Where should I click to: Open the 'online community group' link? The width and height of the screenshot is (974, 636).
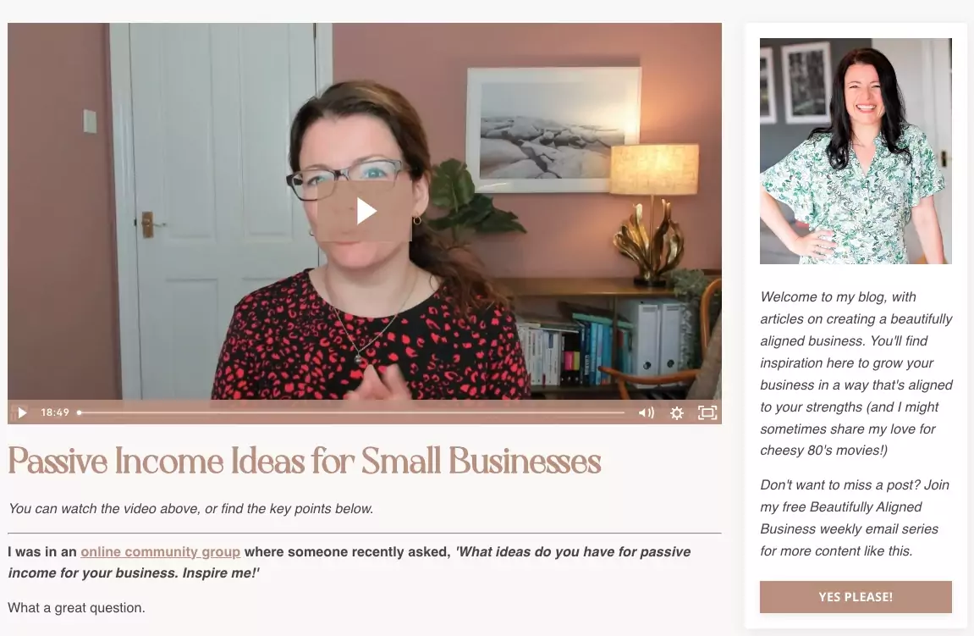[160, 551]
